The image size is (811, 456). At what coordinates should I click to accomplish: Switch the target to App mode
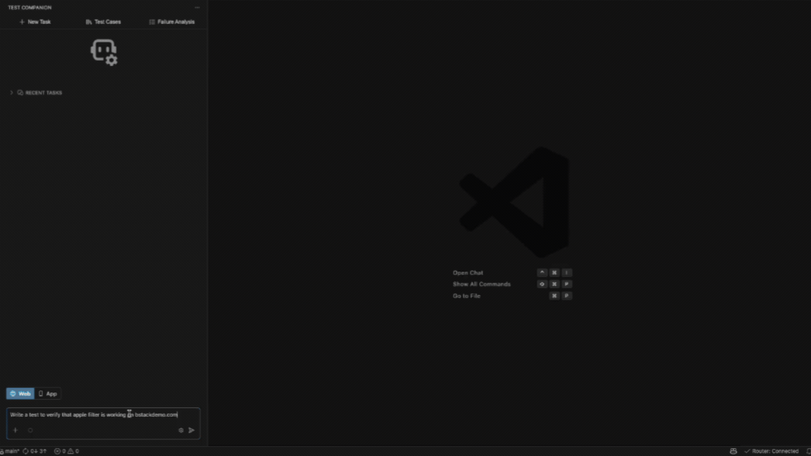coord(48,393)
